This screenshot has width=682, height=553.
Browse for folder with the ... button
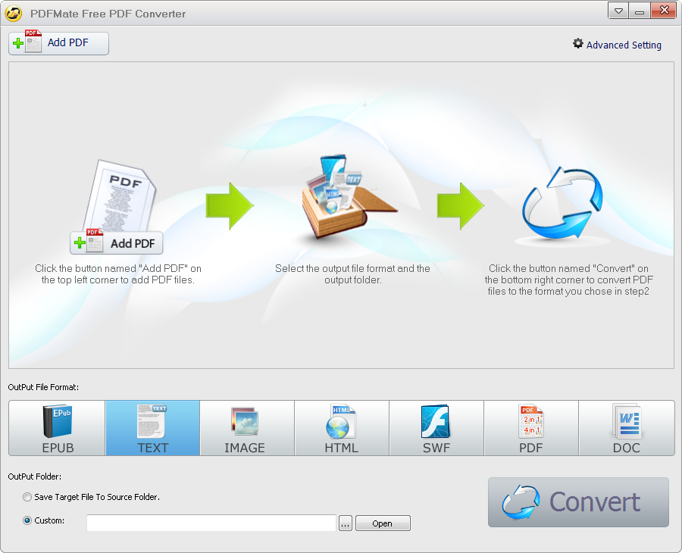click(346, 523)
